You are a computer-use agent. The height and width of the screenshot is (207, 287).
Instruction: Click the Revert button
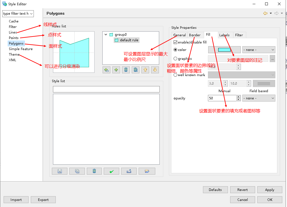pos(243,190)
